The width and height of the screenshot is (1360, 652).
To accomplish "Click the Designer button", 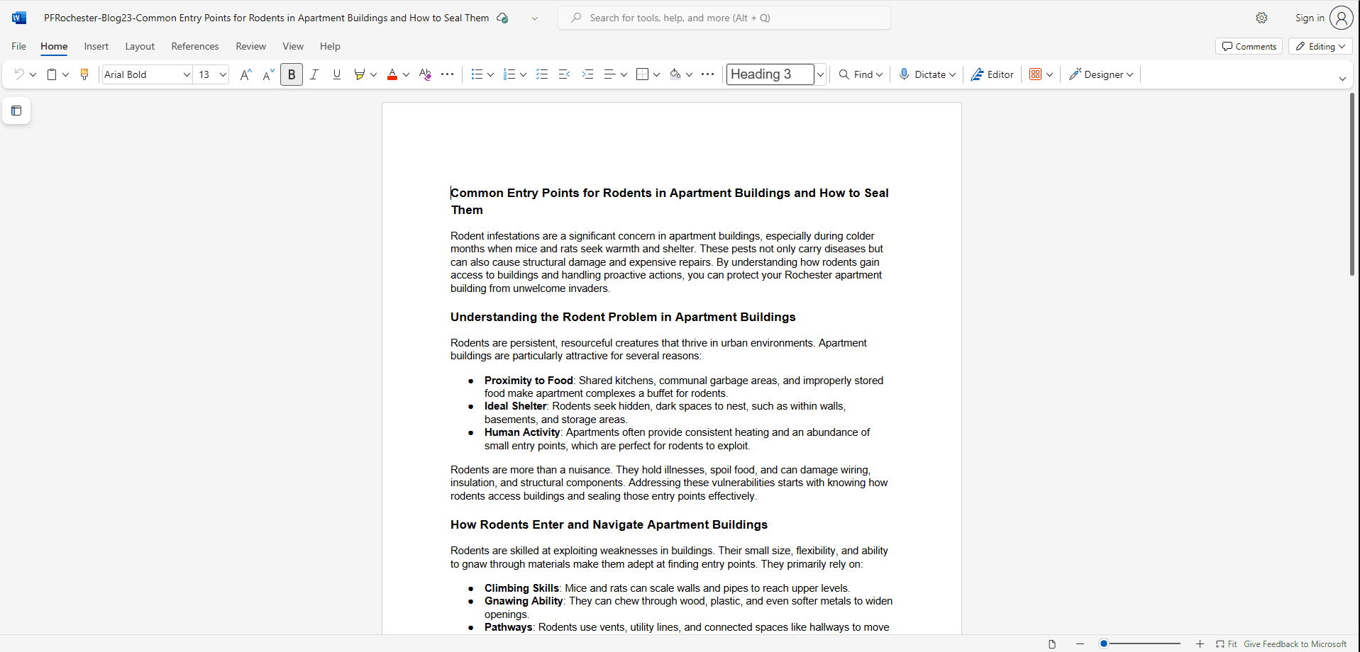I will 1101,74.
